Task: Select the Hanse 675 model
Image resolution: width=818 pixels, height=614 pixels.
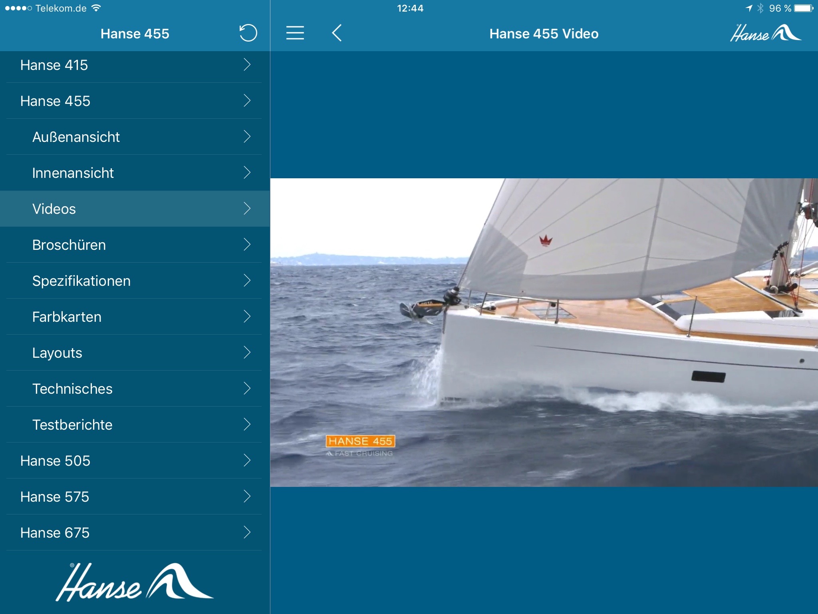Action: click(55, 532)
